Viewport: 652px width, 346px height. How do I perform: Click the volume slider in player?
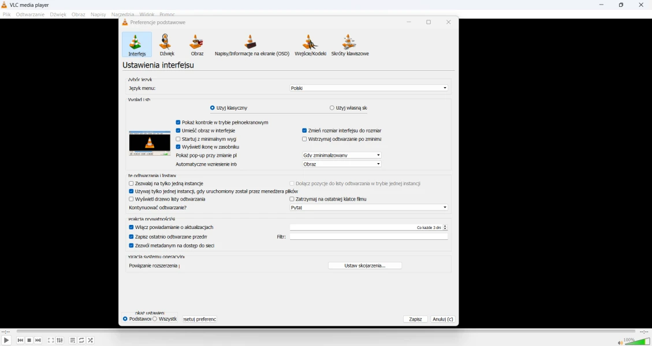point(638,341)
